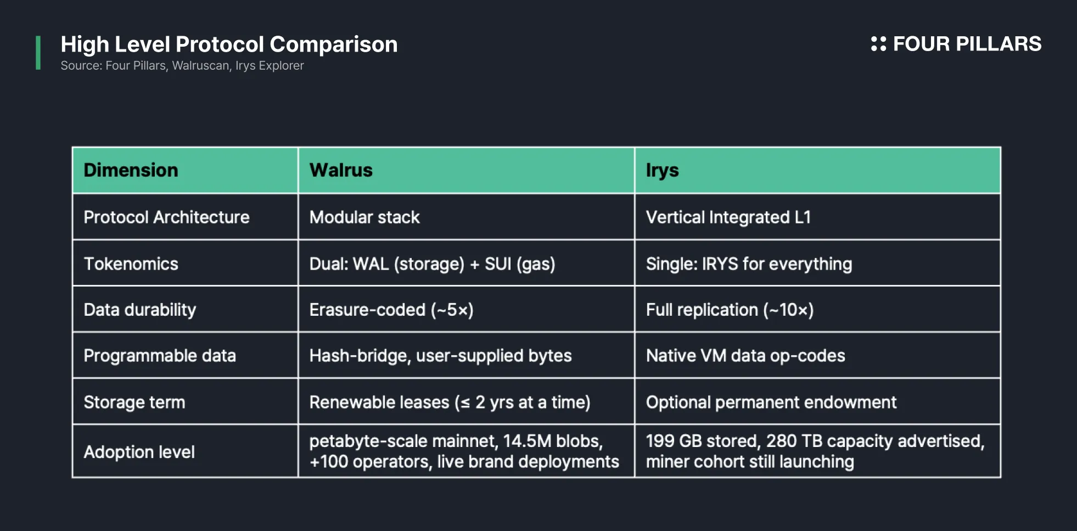Click Single IRYS for everything cell
The image size is (1077, 531).
817,264
